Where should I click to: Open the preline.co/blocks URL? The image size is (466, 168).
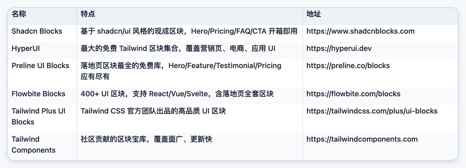[x=348, y=66]
